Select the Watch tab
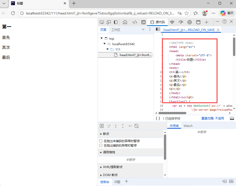The image size is (236, 186). [x=188, y=126]
